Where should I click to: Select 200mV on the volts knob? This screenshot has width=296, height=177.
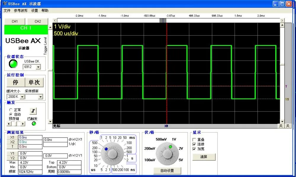[x=150, y=149]
